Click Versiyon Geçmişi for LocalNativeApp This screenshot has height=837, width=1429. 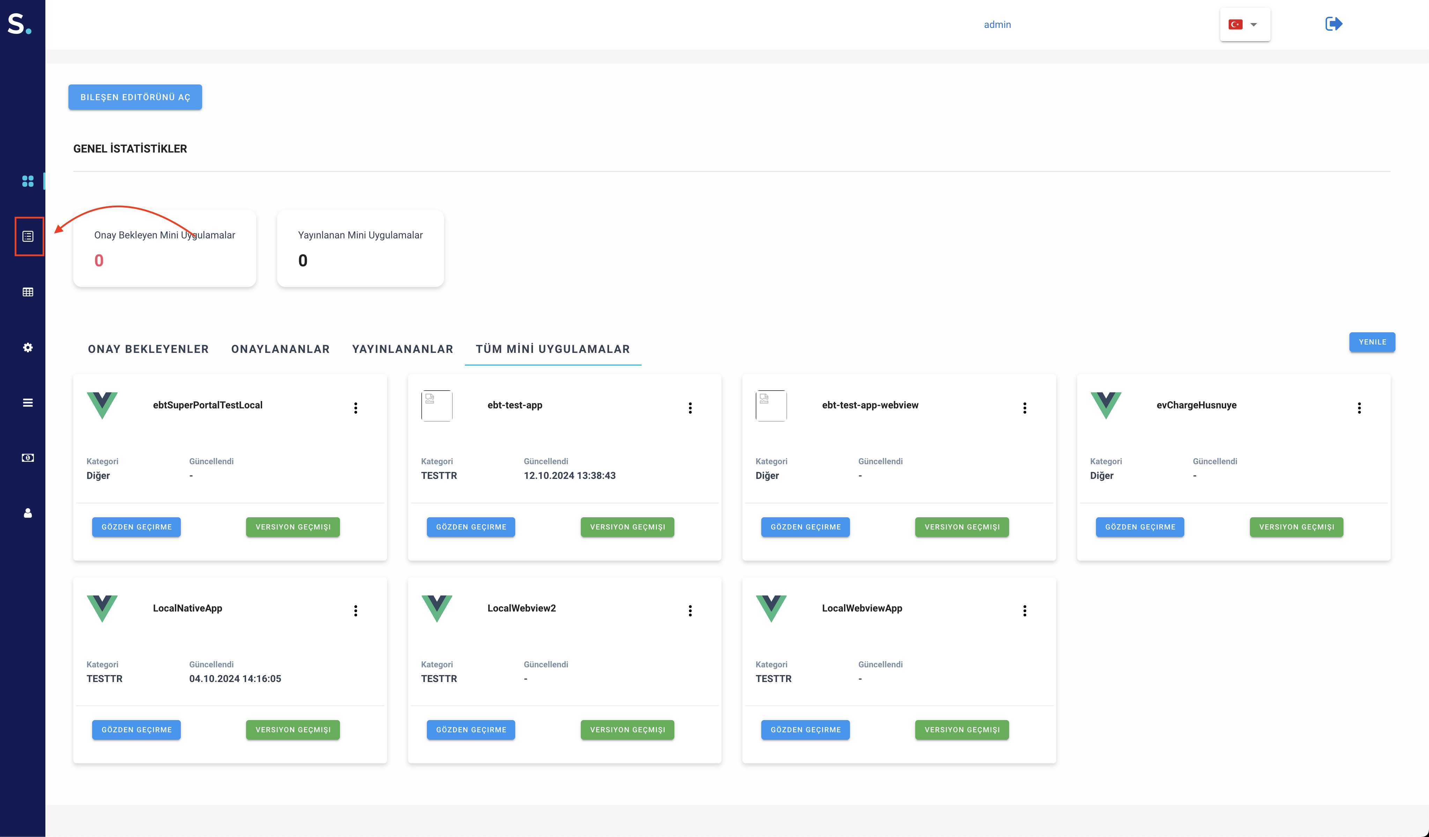(293, 730)
